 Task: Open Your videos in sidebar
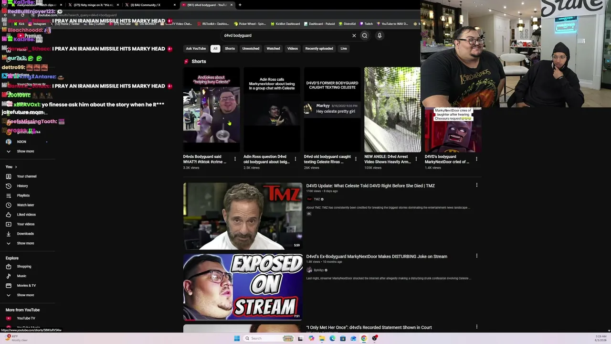point(26,224)
